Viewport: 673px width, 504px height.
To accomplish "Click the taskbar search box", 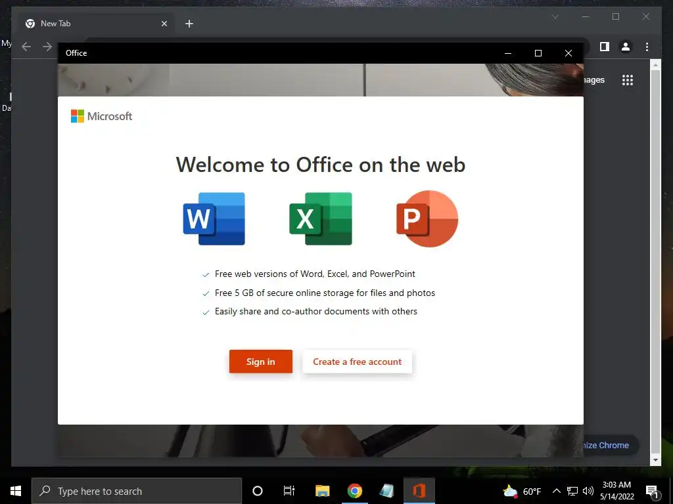I will pyautogui.click(x=137, y=491).
